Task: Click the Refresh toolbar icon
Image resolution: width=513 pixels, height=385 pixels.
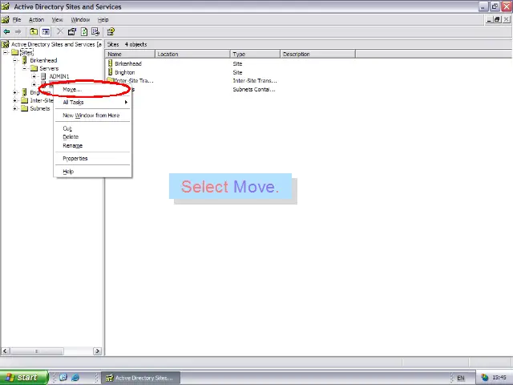Action: coord(84,32)
